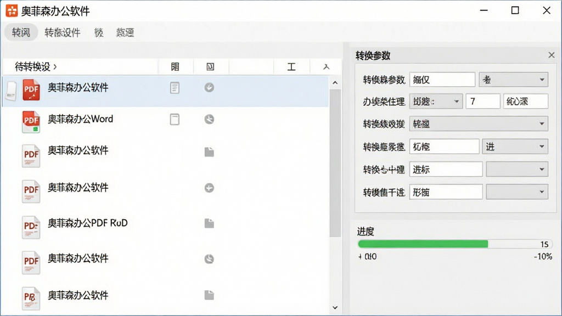Select the 奥菲森办公软件 name in last row
This screenshot has width=562, height=316.
pos(78,295)
